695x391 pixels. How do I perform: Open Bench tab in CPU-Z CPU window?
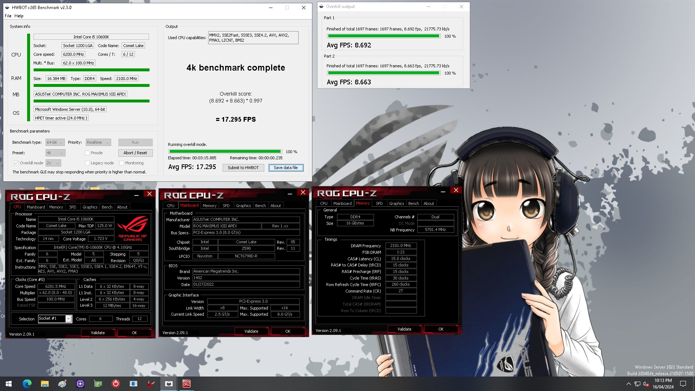click(x=107, y=207)
